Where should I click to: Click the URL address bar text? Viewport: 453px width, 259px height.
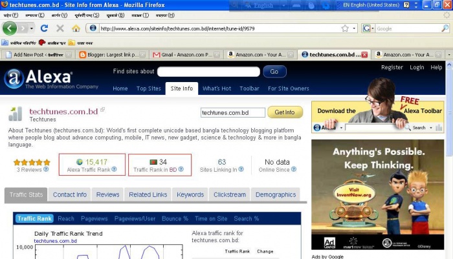pyautogui.click(x=177, y=28)
